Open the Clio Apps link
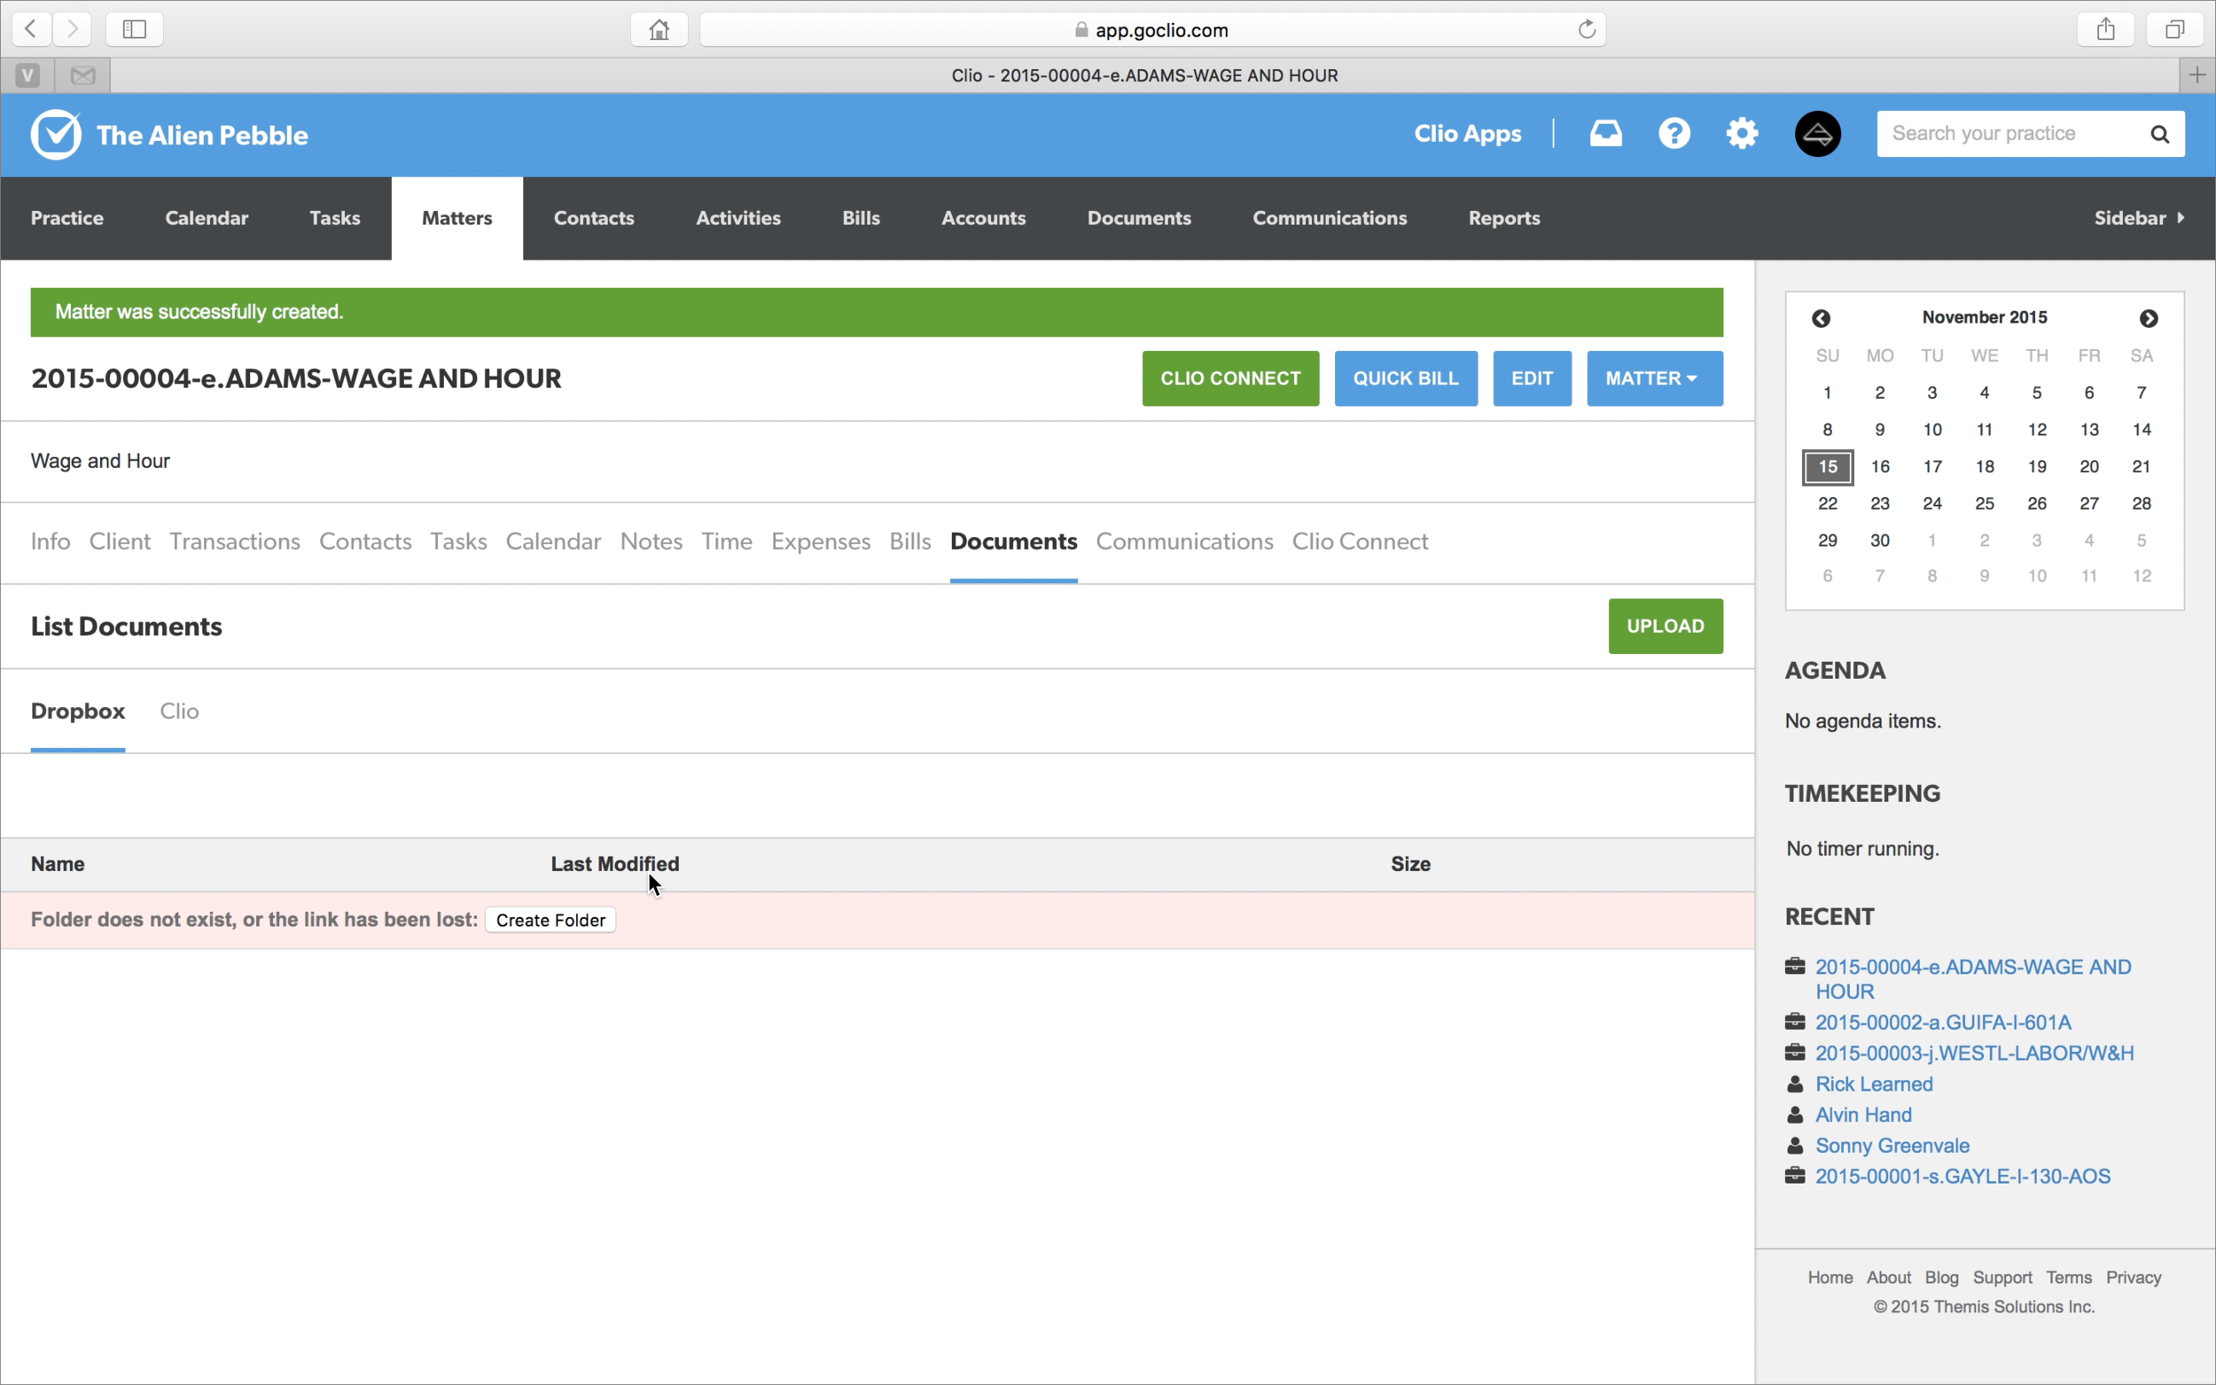The width and height of the screenshot is (2216, 1385). 1467,134
